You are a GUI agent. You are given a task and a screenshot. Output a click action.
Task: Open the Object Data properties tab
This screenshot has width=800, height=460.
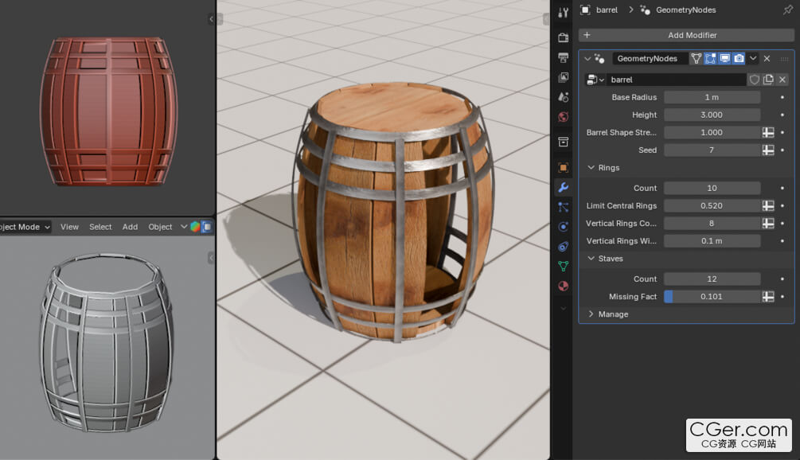pos(563,267)
